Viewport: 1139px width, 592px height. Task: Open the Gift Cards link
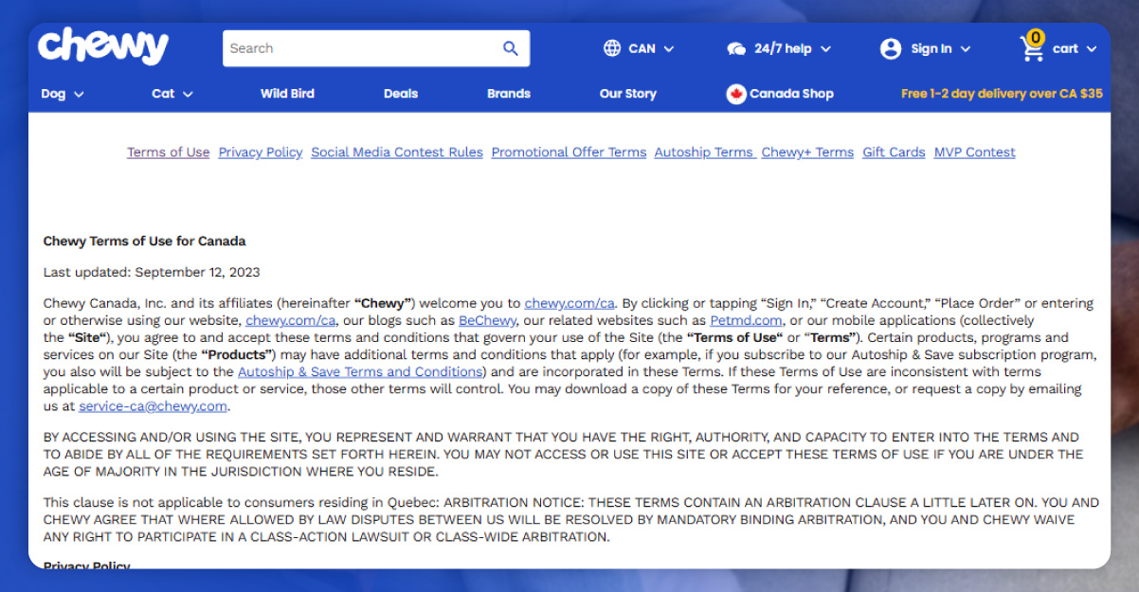[x=894, y=152]
